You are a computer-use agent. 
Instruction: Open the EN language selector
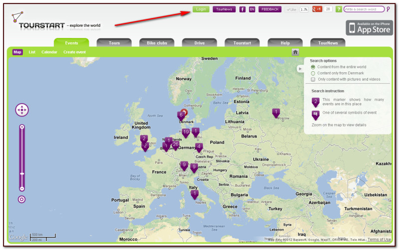coord(252,9)
